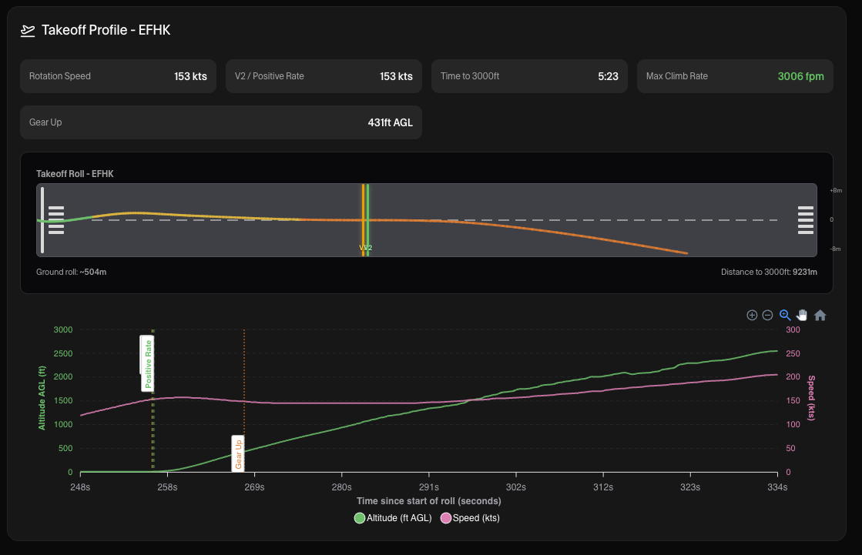Click the 302s x-axis tick label
The width and height of the screenshot is (862, 555).
[x=515, y=487]
